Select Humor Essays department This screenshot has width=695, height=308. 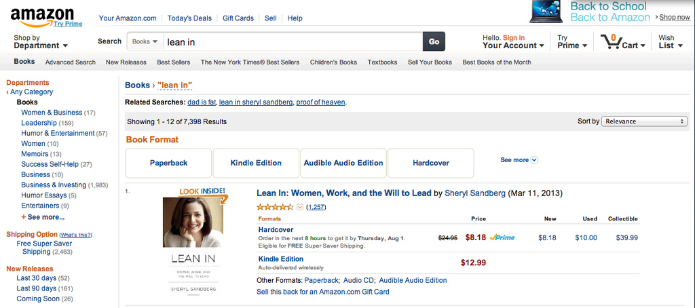tap(44, 195)
